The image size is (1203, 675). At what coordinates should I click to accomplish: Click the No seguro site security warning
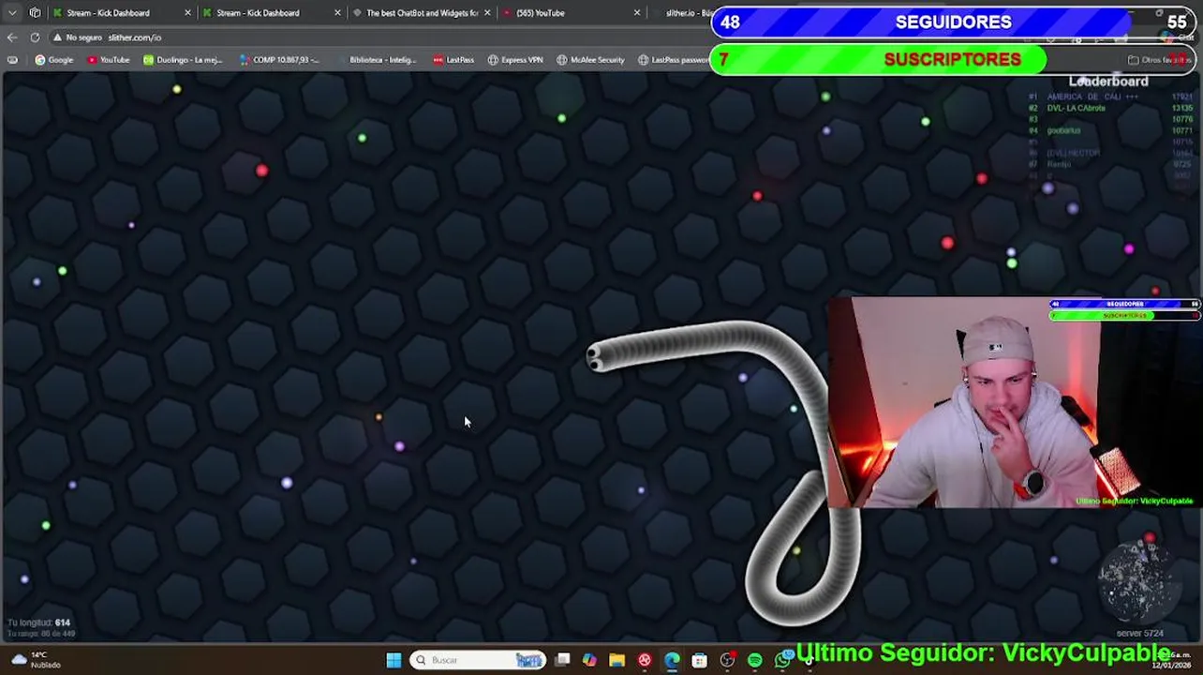click(x=77, y=37)
